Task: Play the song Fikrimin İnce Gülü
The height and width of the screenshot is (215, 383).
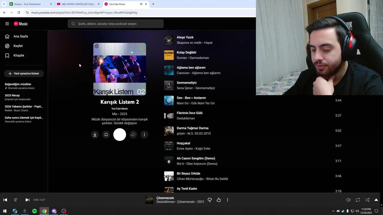Action: [x=190, y=113]
